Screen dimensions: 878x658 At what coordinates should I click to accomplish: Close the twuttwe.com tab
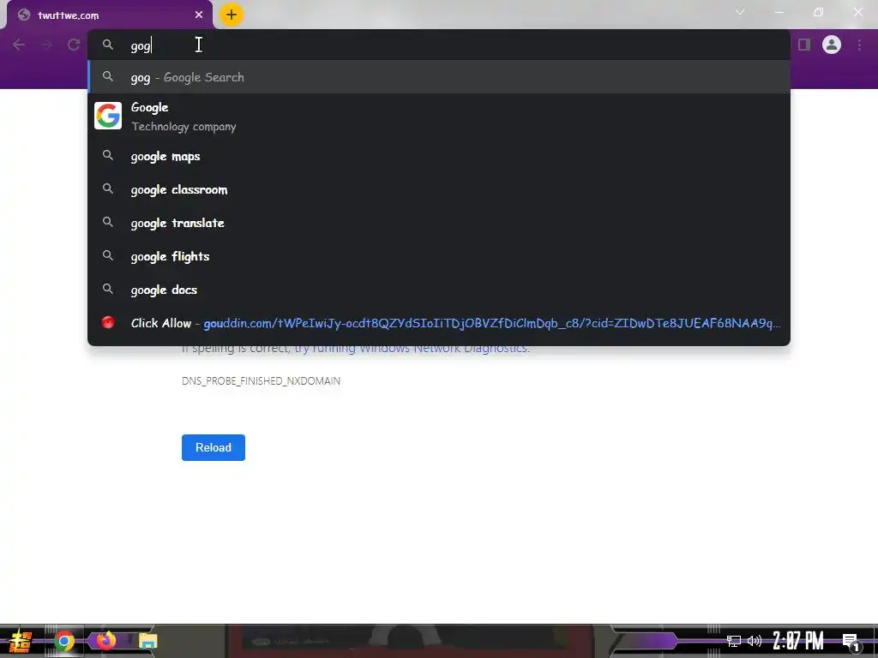click(199, 15)
